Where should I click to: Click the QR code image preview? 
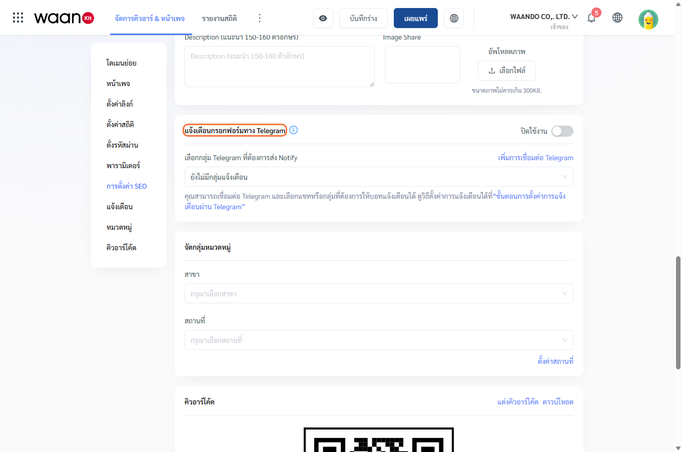379,439
